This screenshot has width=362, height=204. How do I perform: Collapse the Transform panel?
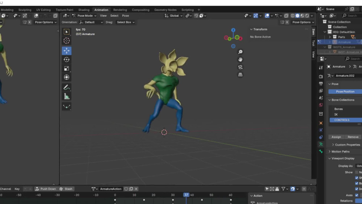point(251,29)
